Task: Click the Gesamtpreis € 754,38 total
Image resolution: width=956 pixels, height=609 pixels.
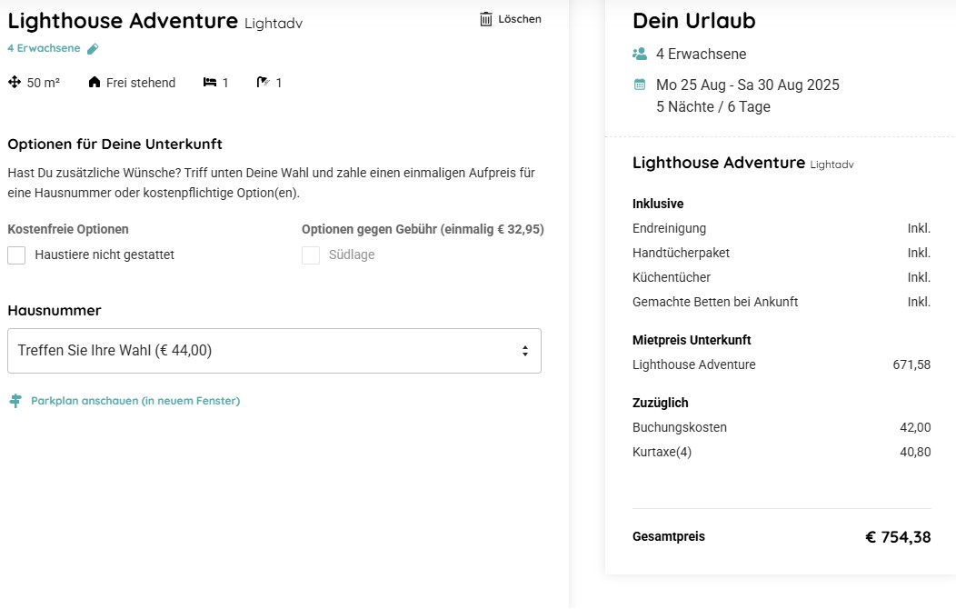Action: point(782,537)
